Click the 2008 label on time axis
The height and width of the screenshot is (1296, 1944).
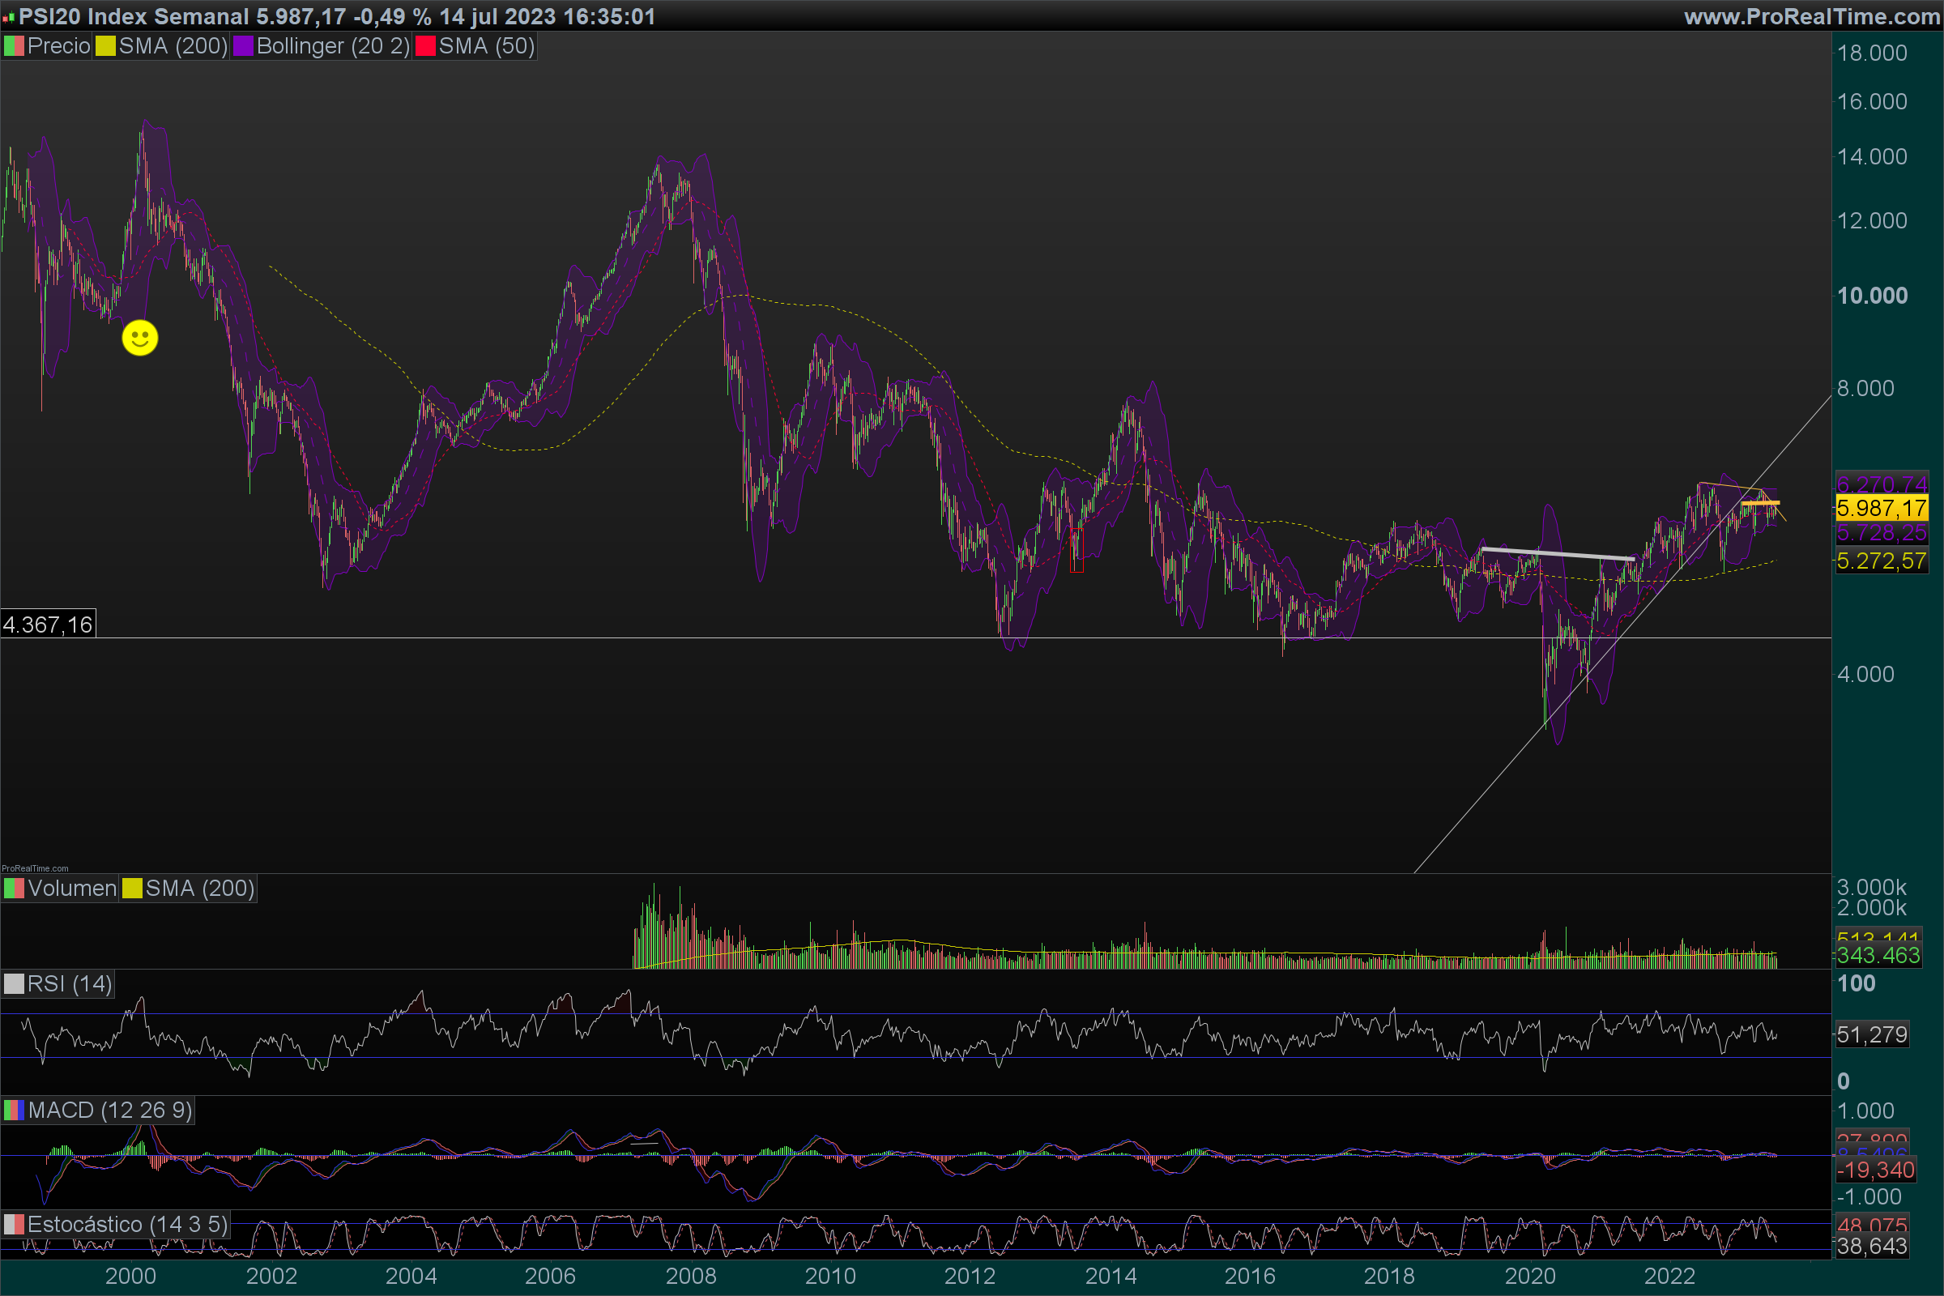691,1277
